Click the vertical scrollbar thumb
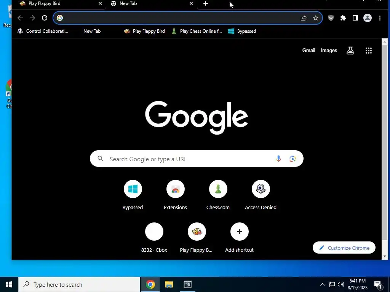This screenshot has width=390, height=292. point(385,143)
